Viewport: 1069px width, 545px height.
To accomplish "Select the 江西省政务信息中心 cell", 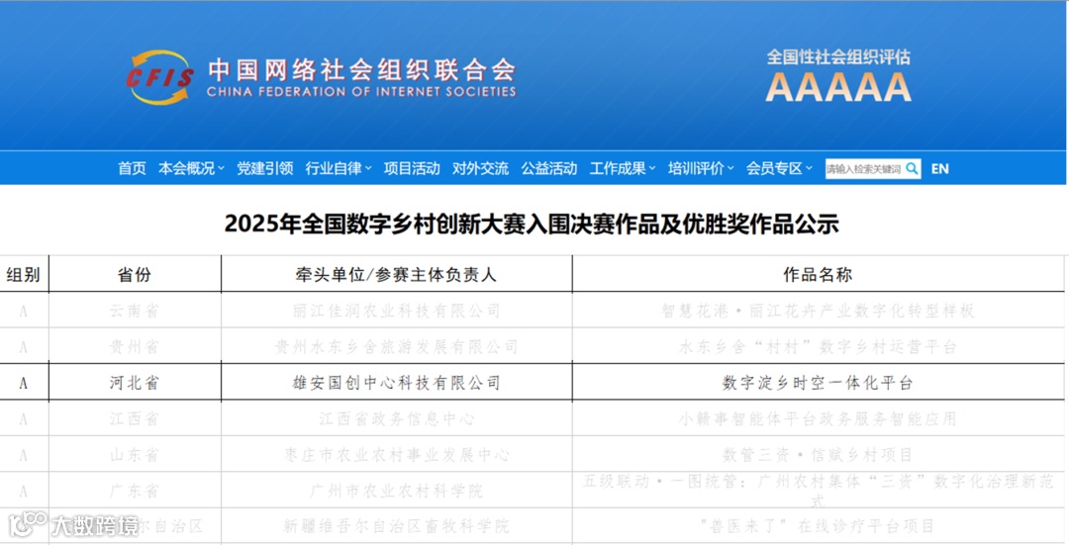I will coord(397,418).
